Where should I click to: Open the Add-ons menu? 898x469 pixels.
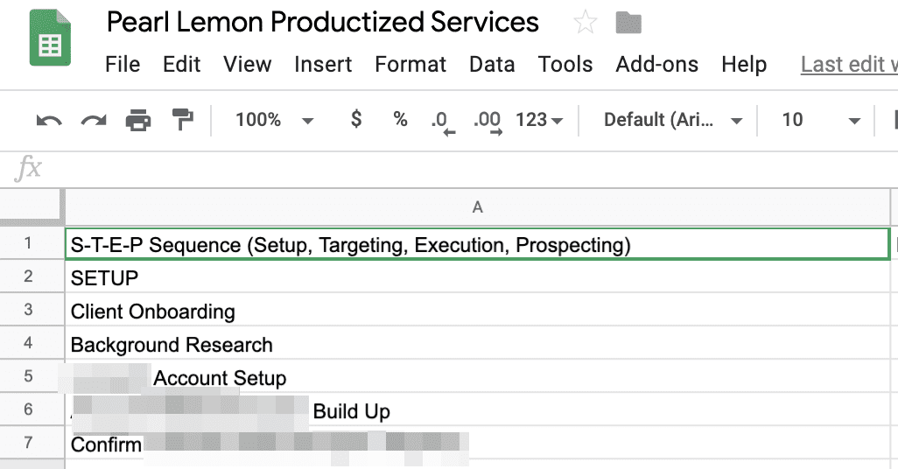pyautogui.click(x=657, y=64)
